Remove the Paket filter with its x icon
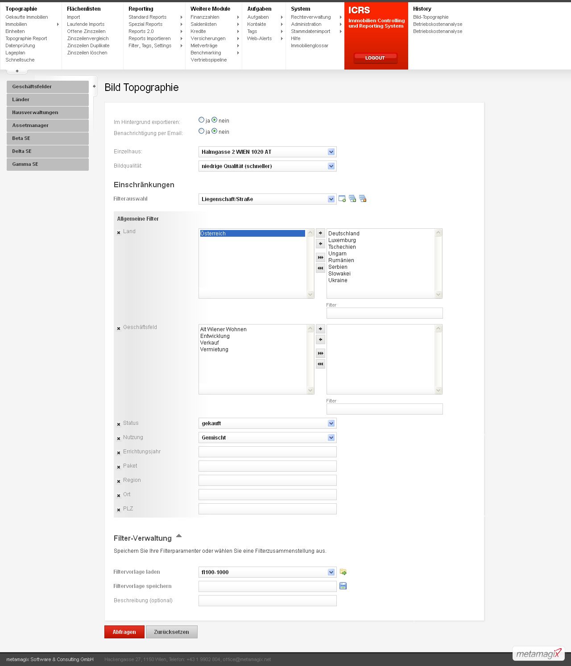The width and height of the screenshot is (571, 666). click(x=119, y=467)
